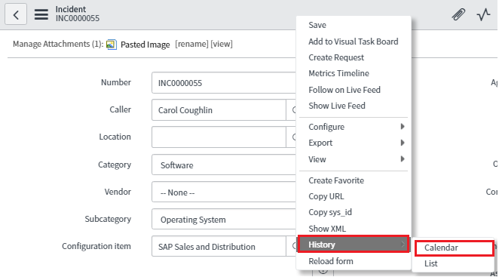This screenshot has height=277, width=499.
Task: Open the hamburger context menu icon
Action: (x=41, y=14)
